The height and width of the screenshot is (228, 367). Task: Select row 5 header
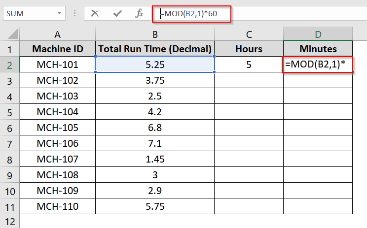tap(9, 112)
